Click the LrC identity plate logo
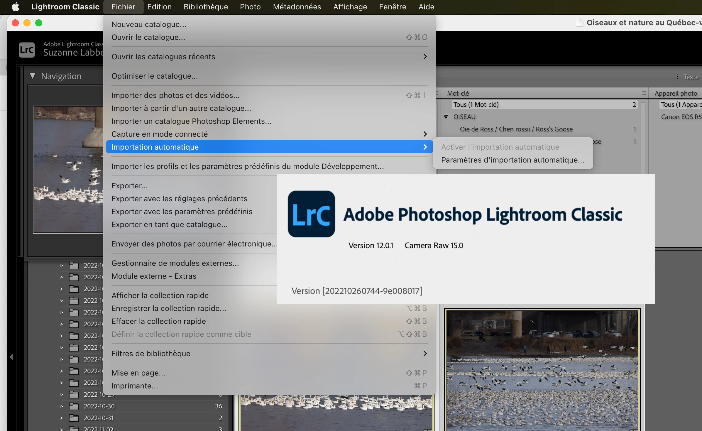This screenshot has height=431, width=702. click(x=27, y=50)
